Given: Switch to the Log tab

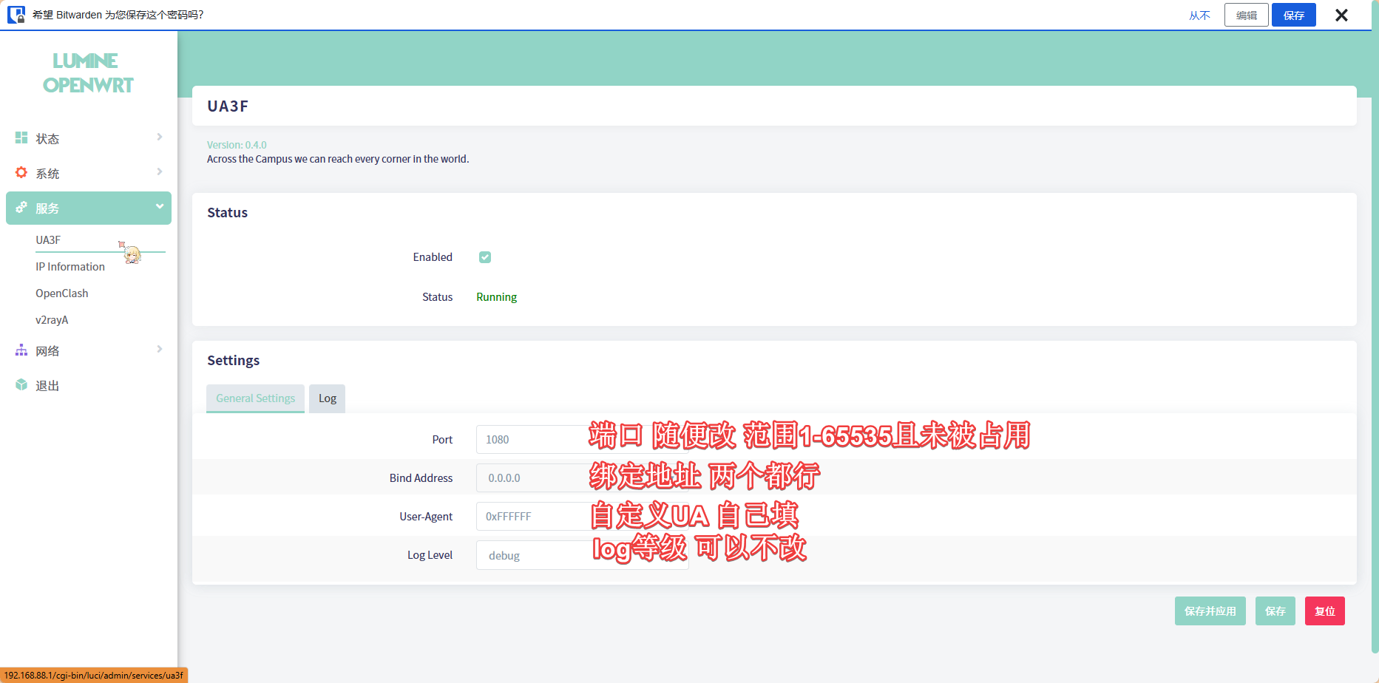Looking at the screenshot, I should [327, 398].
